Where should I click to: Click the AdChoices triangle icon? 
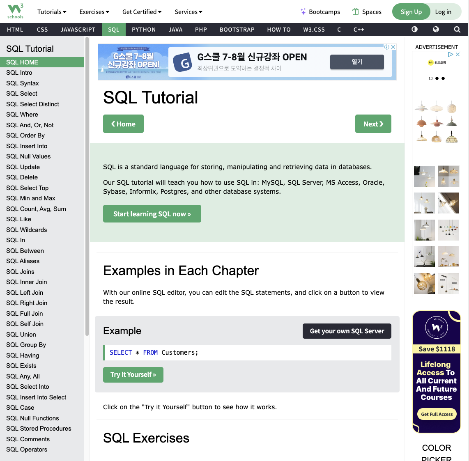click(x=451, y=55)
